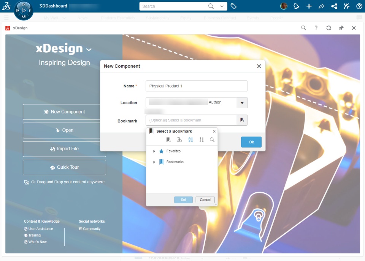Open the user profile avatar

(284, 6)
